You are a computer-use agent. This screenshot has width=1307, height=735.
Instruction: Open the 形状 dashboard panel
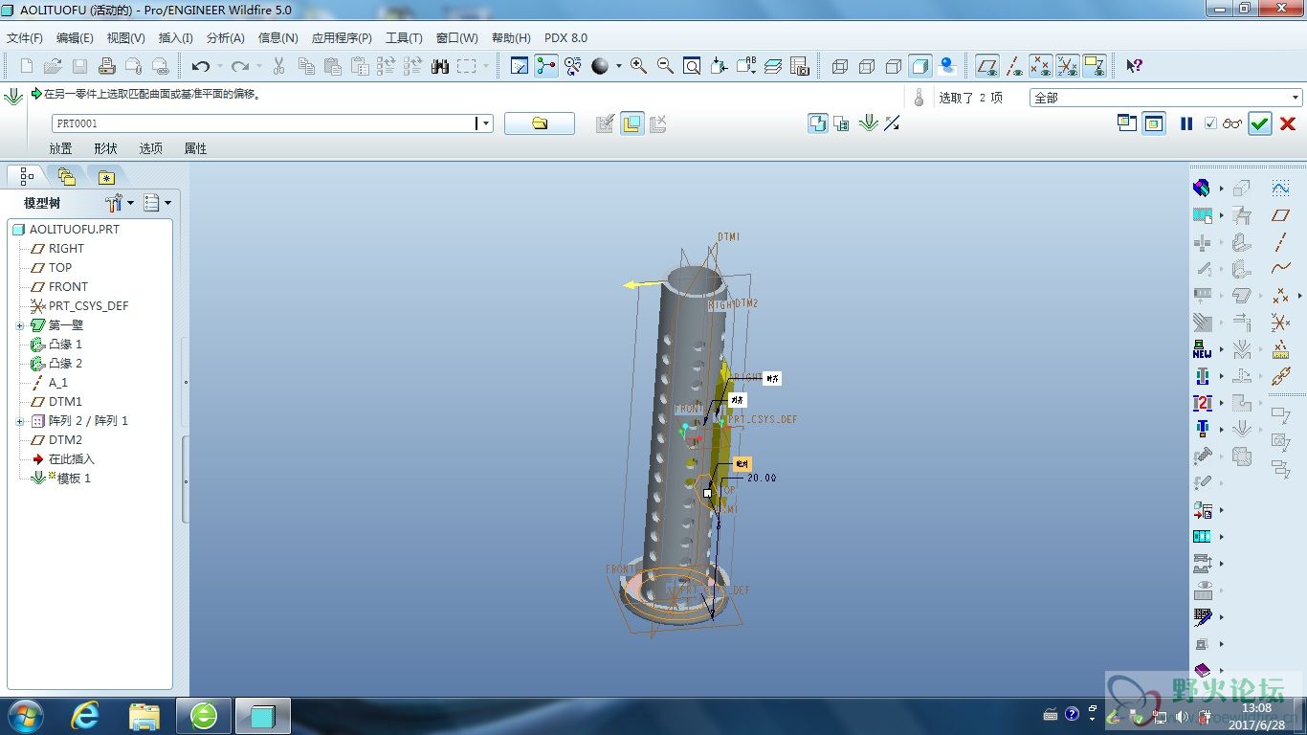(105, 148)
